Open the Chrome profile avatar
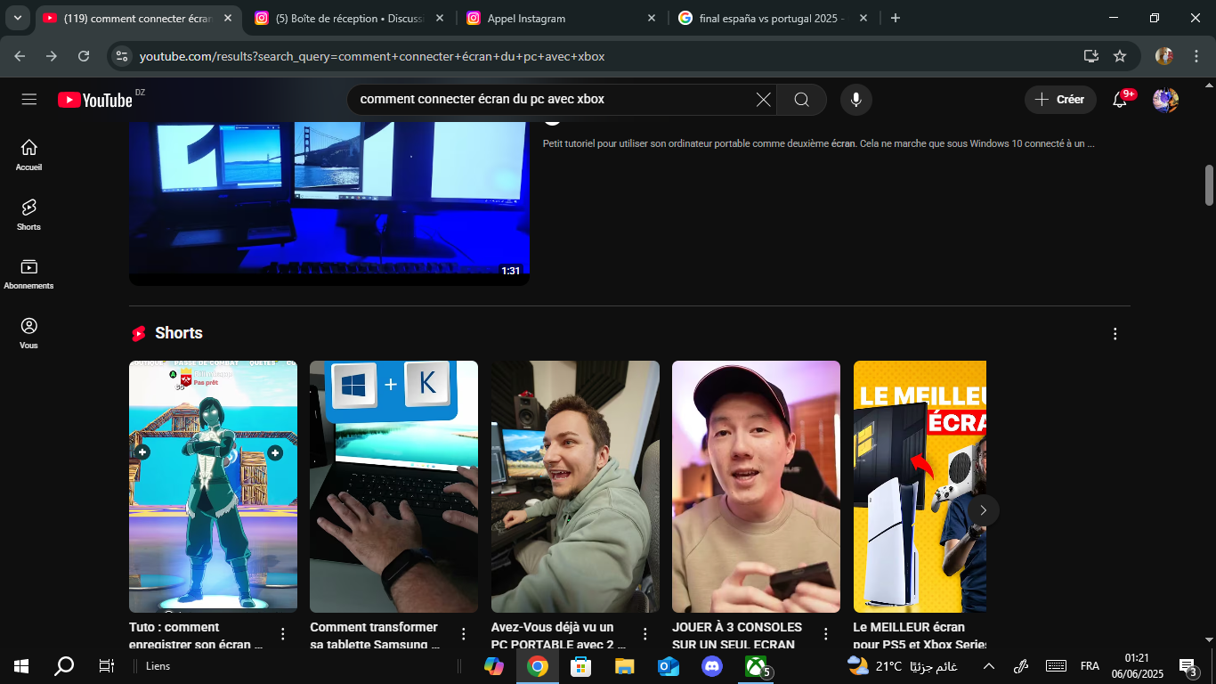1216x684 pixels. pyautogui.click(x=1164, y=56)
